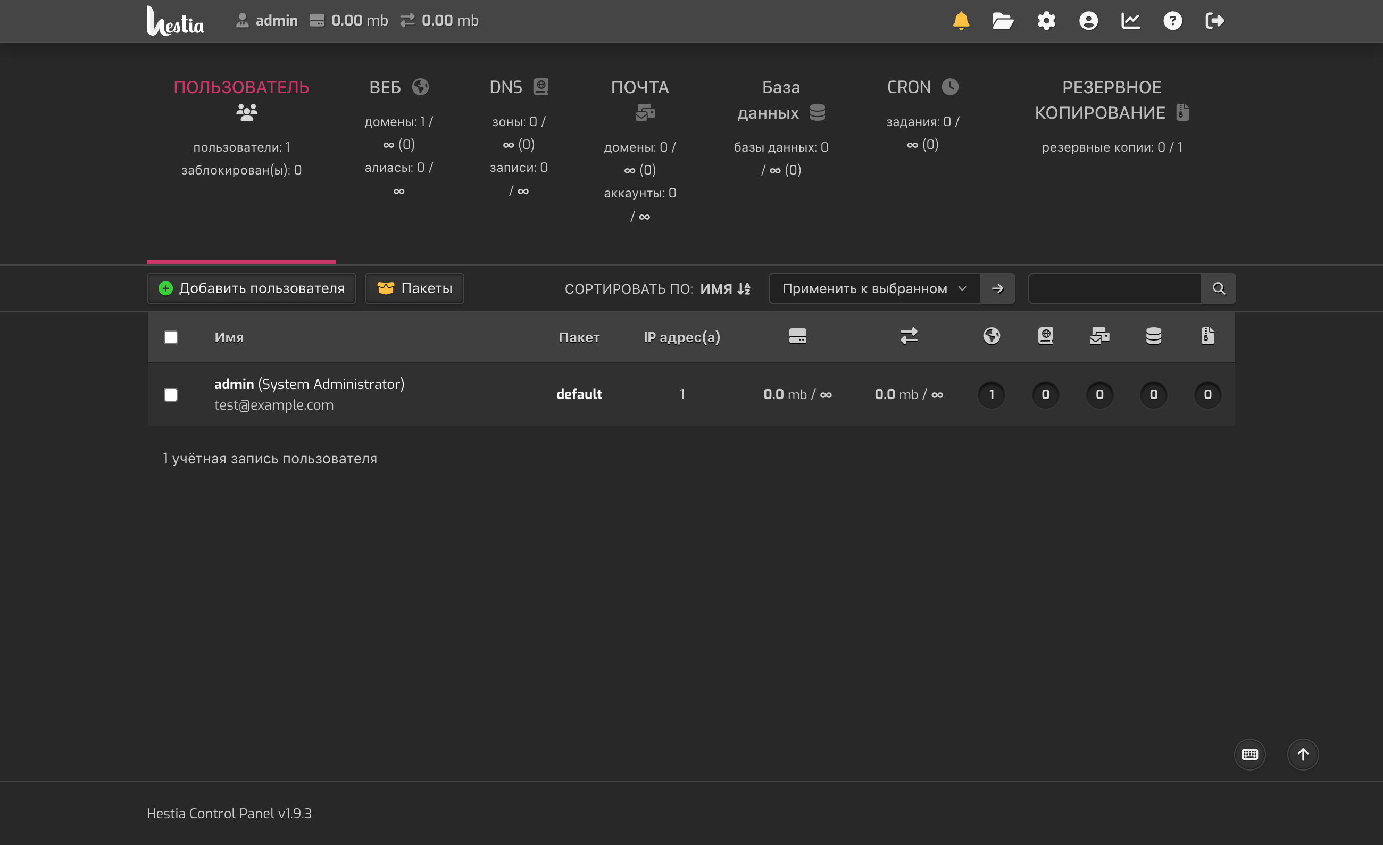The height and width of the screenshot is (845, 1383).
Task: Click Добавить пользователя button
Action: point(252,288)
